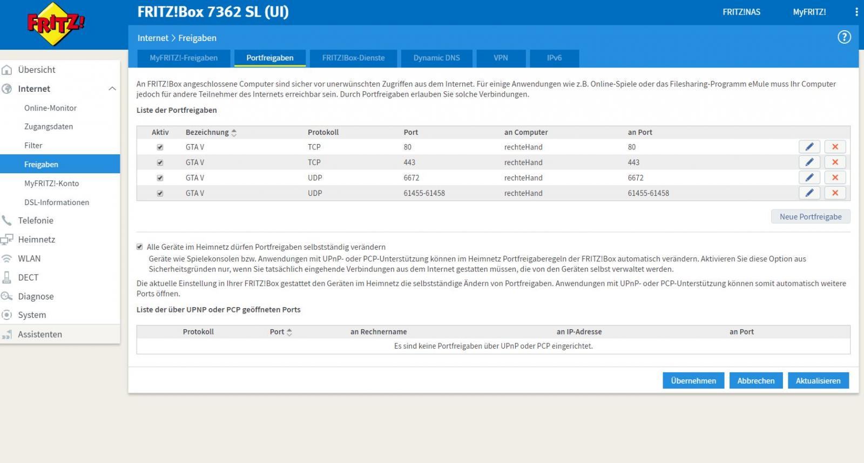Open the help question mark icon
The width and height of the screenshot is (864, 463).
point(844,37)
